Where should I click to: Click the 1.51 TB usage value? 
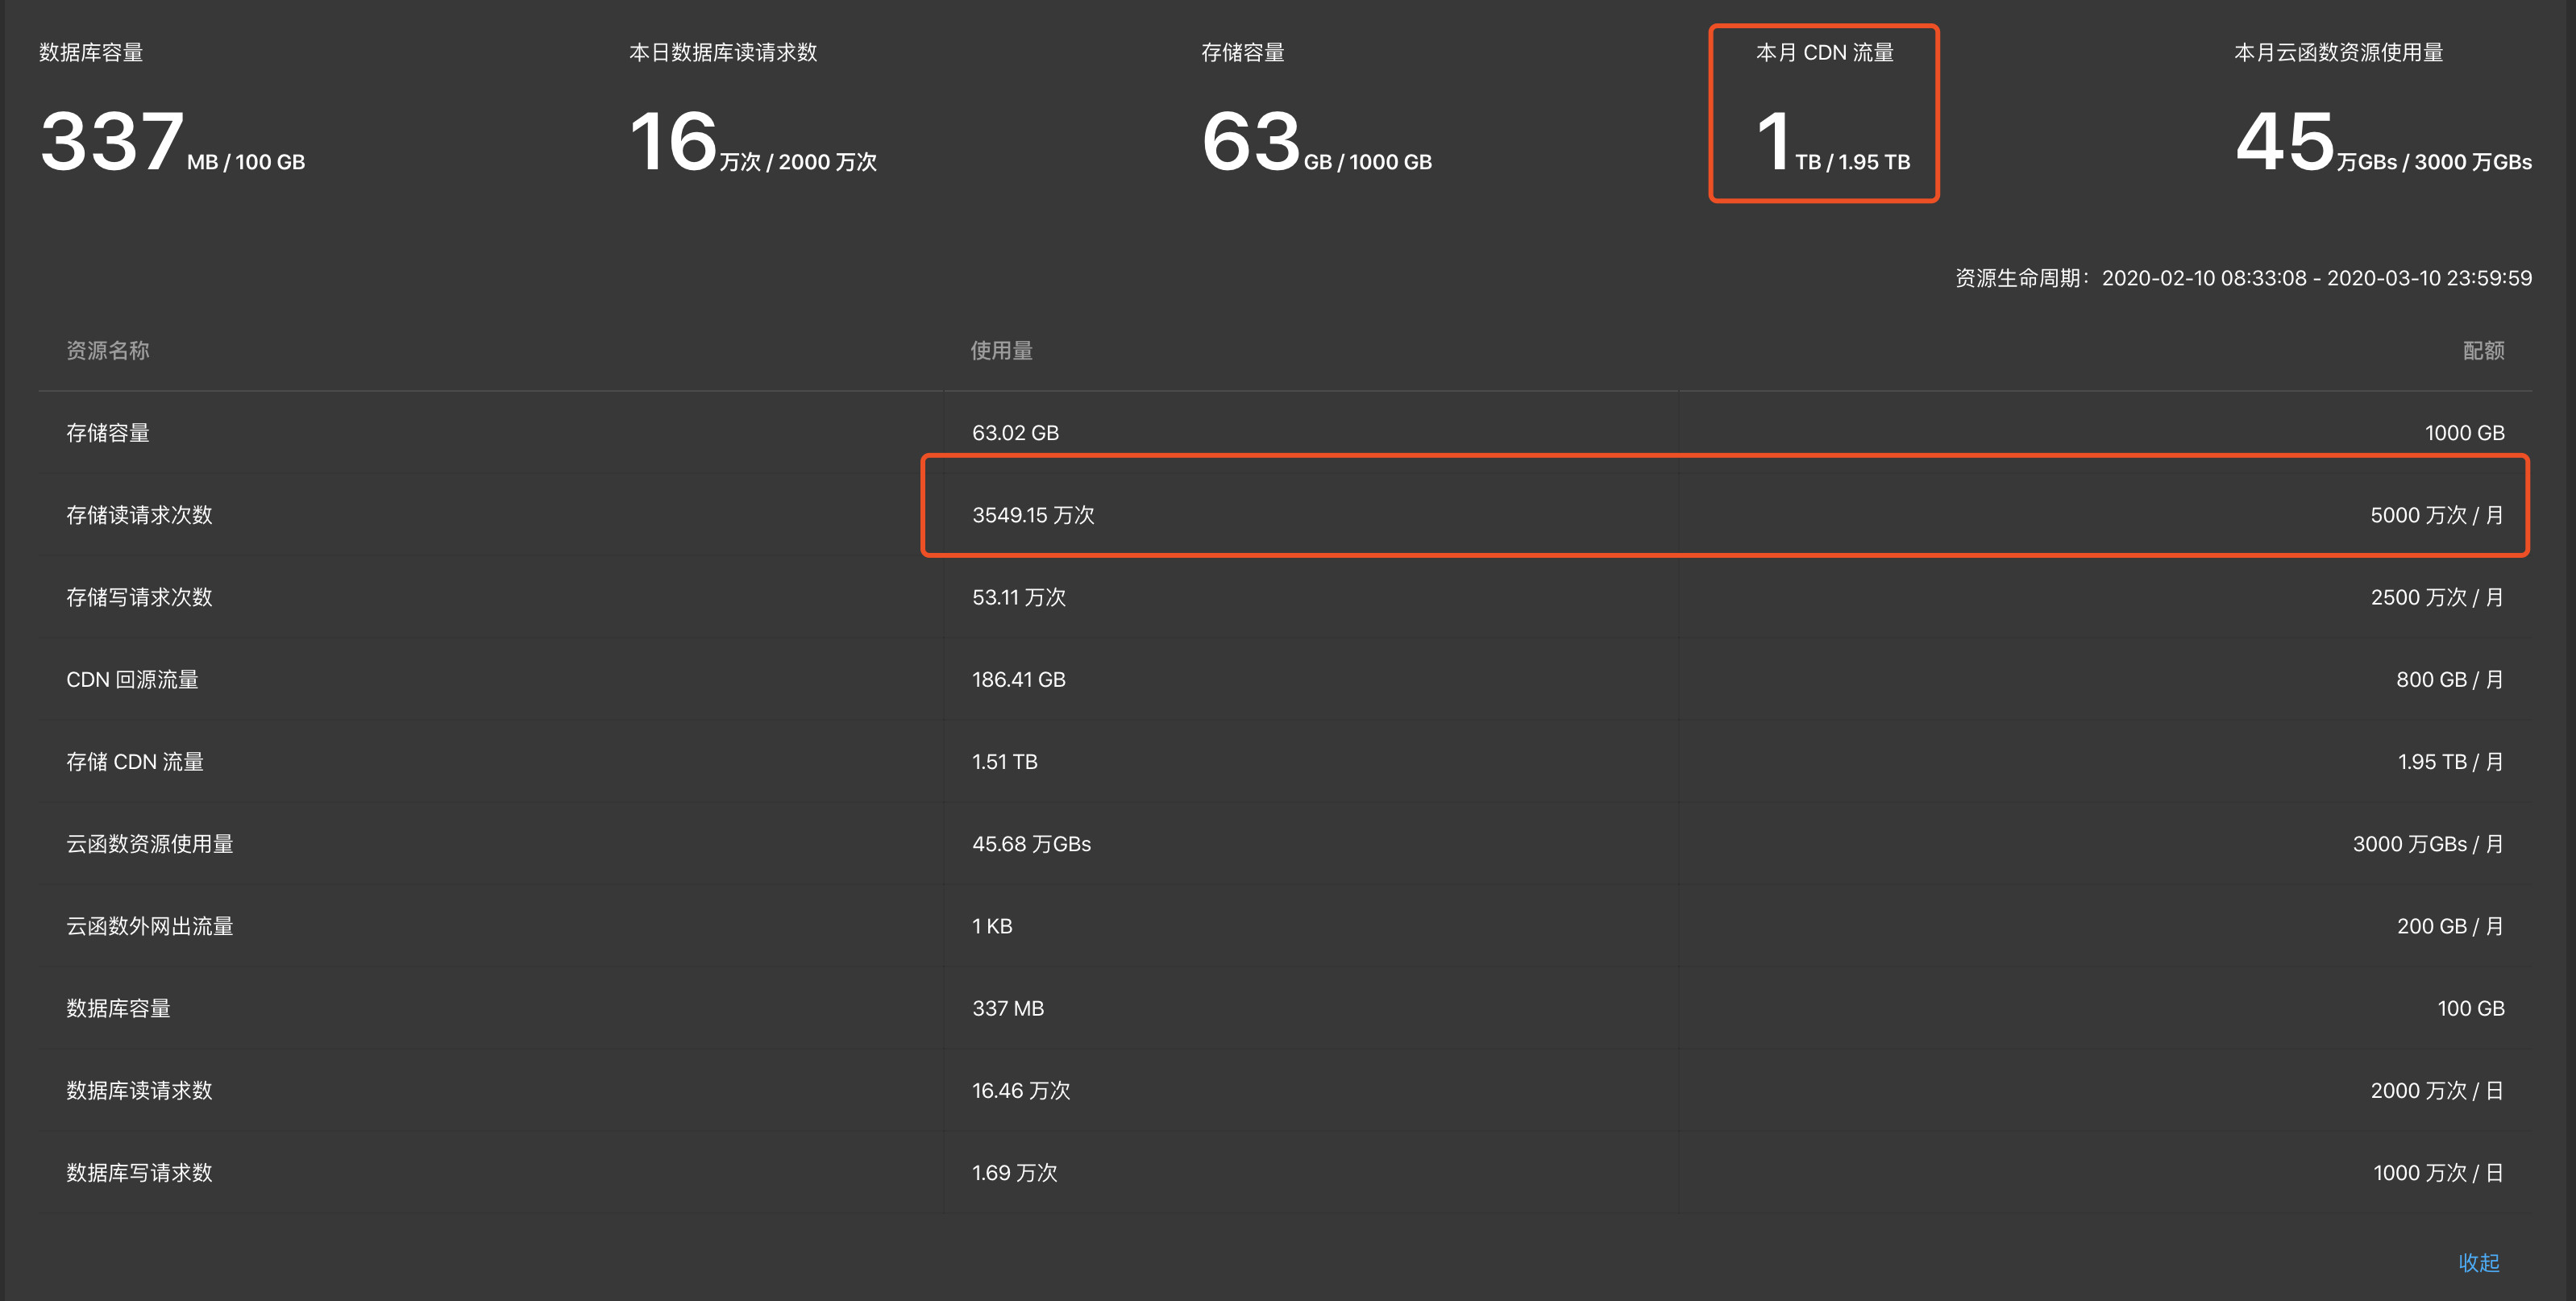(x=1004, y=761)
